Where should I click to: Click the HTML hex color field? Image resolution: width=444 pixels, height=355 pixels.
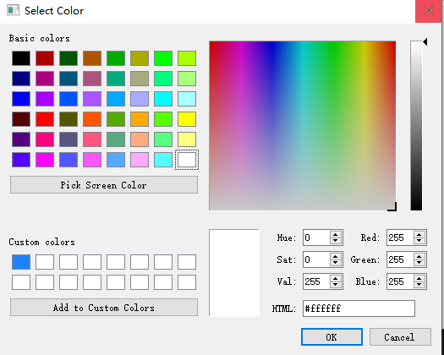(359, 309)
